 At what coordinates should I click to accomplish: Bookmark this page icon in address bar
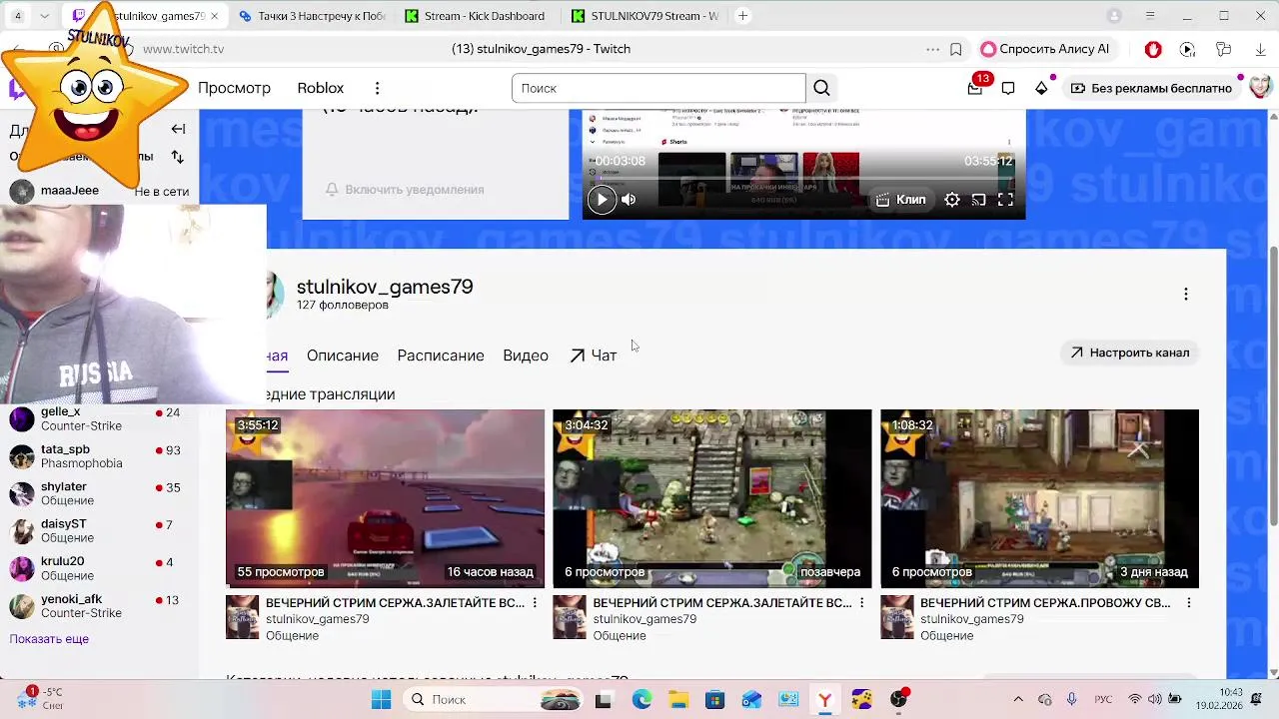click(956, 49)
